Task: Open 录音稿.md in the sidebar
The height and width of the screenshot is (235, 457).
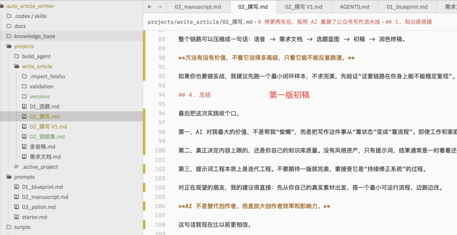Action: [x=42, y=147]
